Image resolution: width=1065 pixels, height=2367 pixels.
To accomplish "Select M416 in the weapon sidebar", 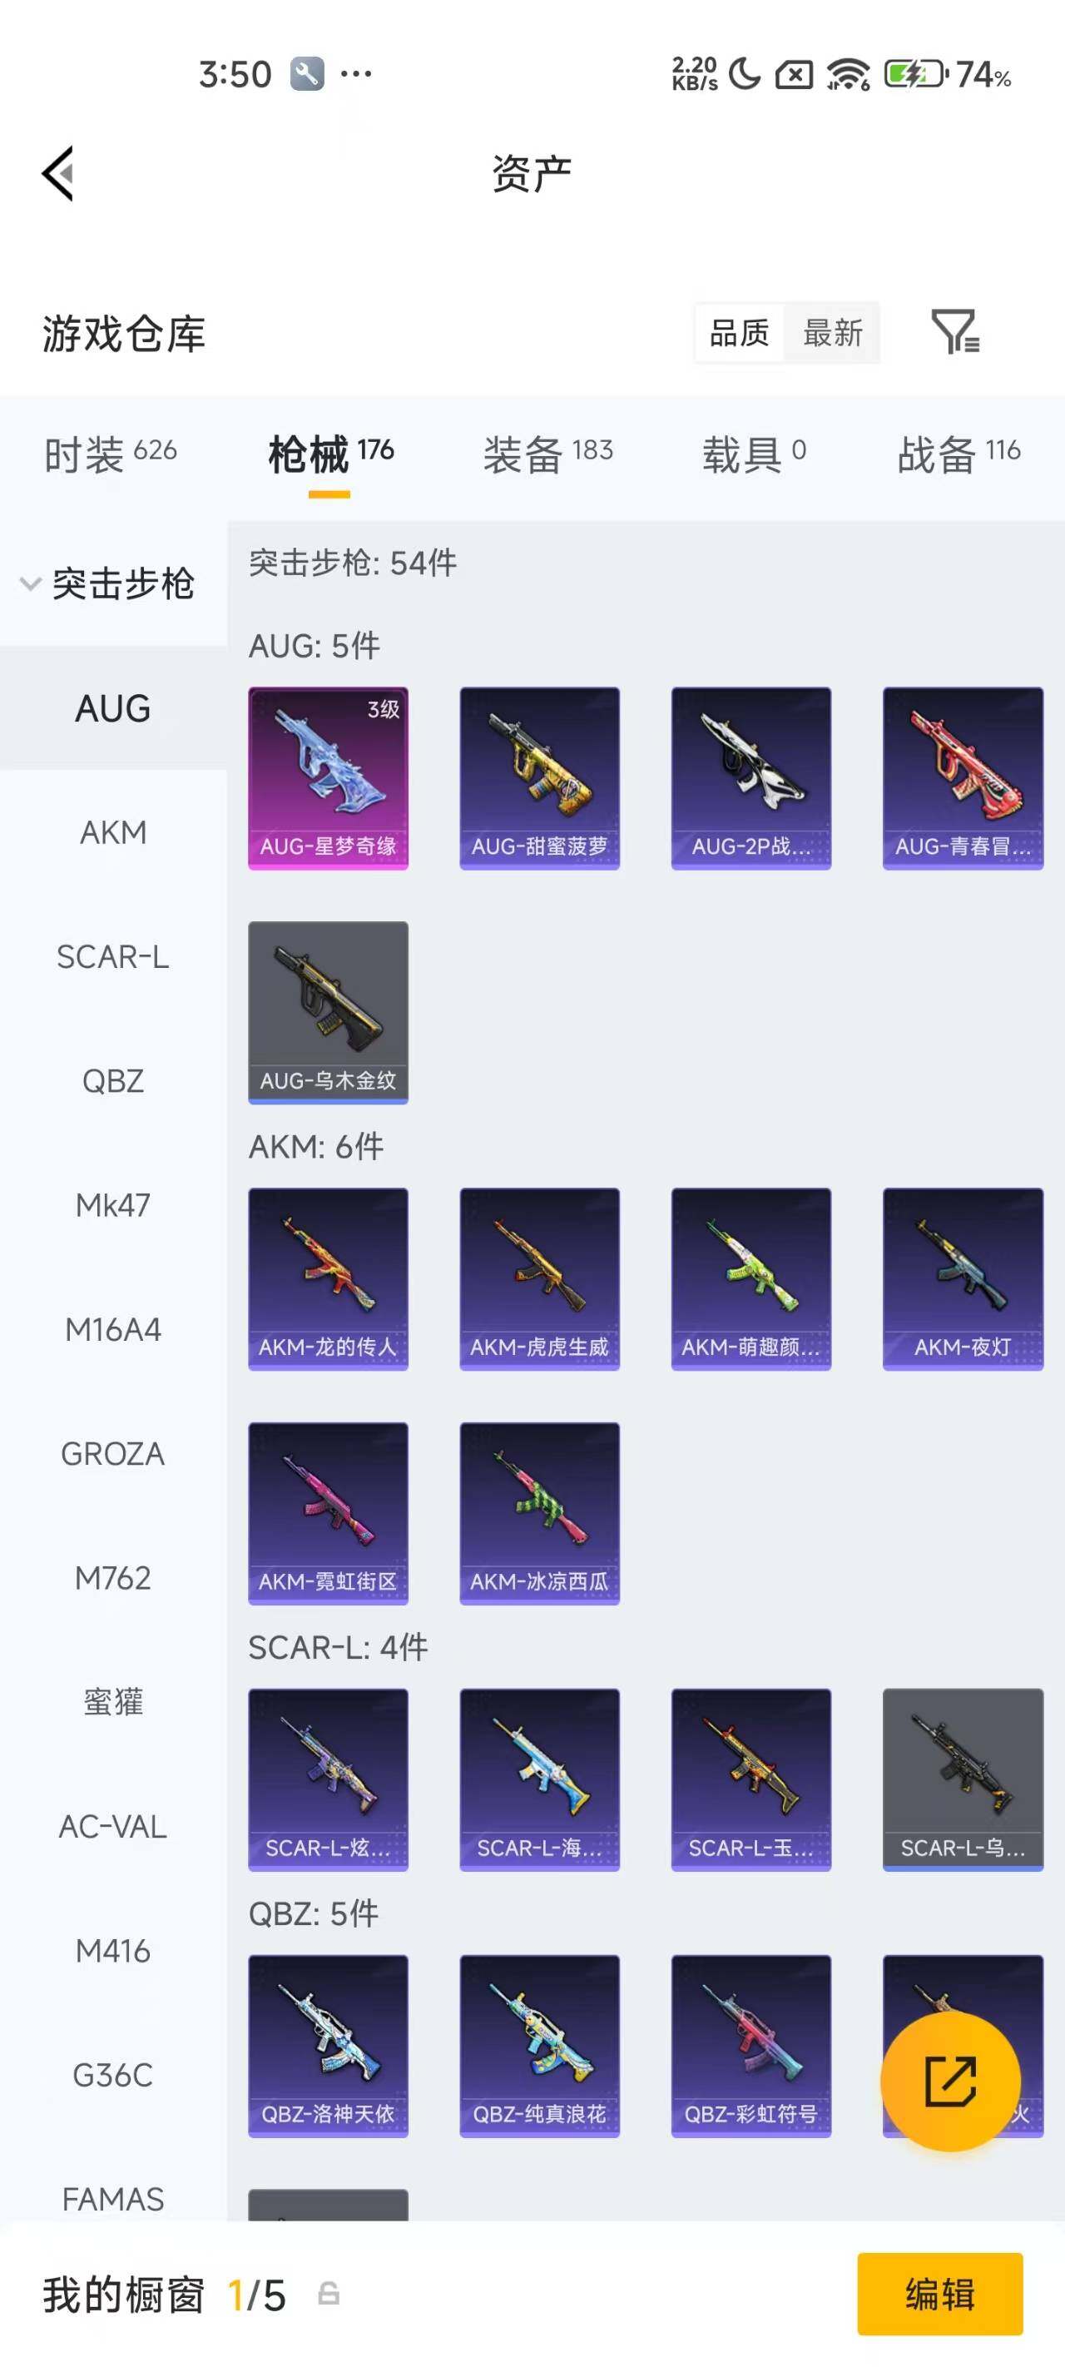I will (113, 1950).
